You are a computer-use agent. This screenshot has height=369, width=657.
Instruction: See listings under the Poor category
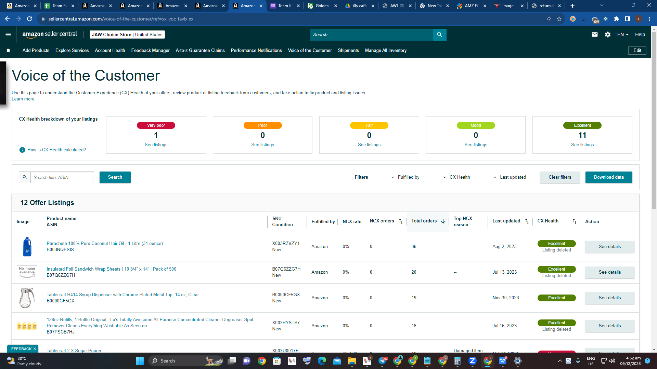pyautogui.click(x=262, y=145)
